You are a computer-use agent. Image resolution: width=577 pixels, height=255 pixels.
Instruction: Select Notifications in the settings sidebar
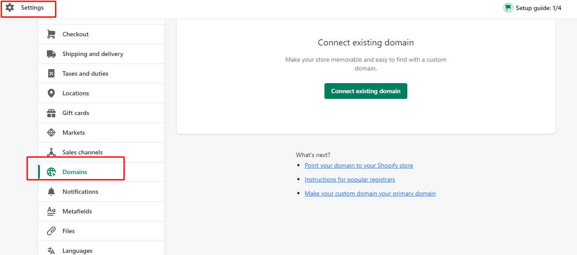coord(80,191)
